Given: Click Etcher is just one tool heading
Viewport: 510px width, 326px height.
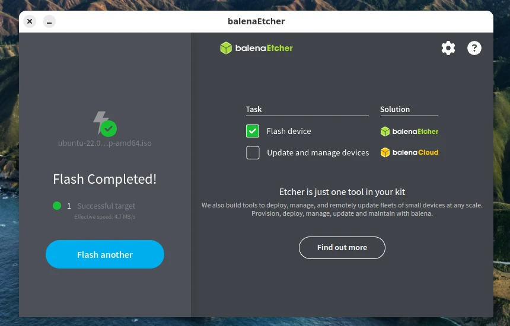Looking at the screenshot, I should [342, 192].
